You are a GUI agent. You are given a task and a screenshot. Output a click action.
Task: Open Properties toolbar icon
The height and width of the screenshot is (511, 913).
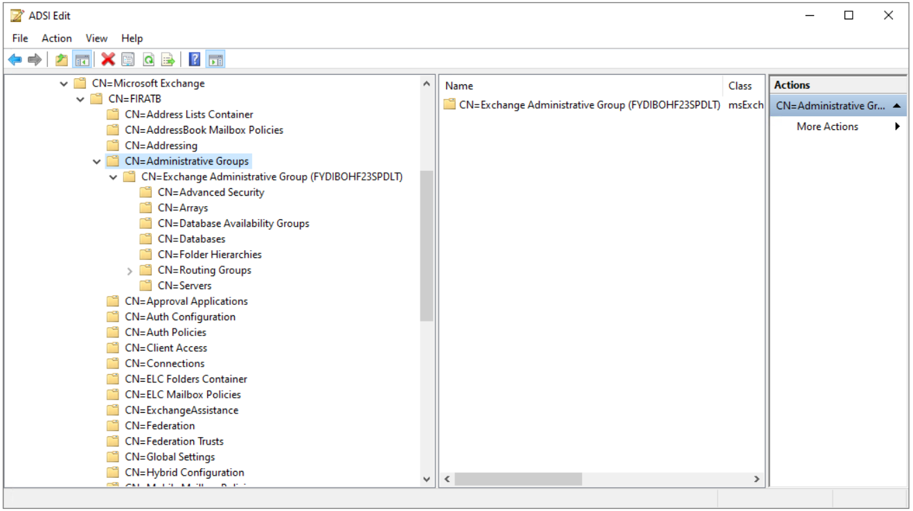(x=127, y=60)
